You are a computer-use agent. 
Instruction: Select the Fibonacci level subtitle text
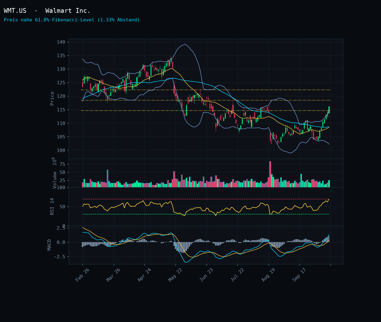point(71,20)
